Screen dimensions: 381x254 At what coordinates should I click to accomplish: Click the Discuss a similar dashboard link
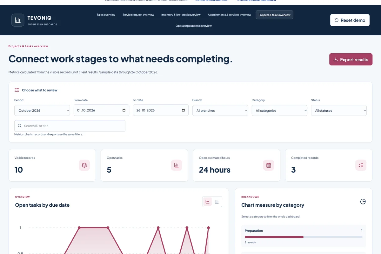click(257, 1)
